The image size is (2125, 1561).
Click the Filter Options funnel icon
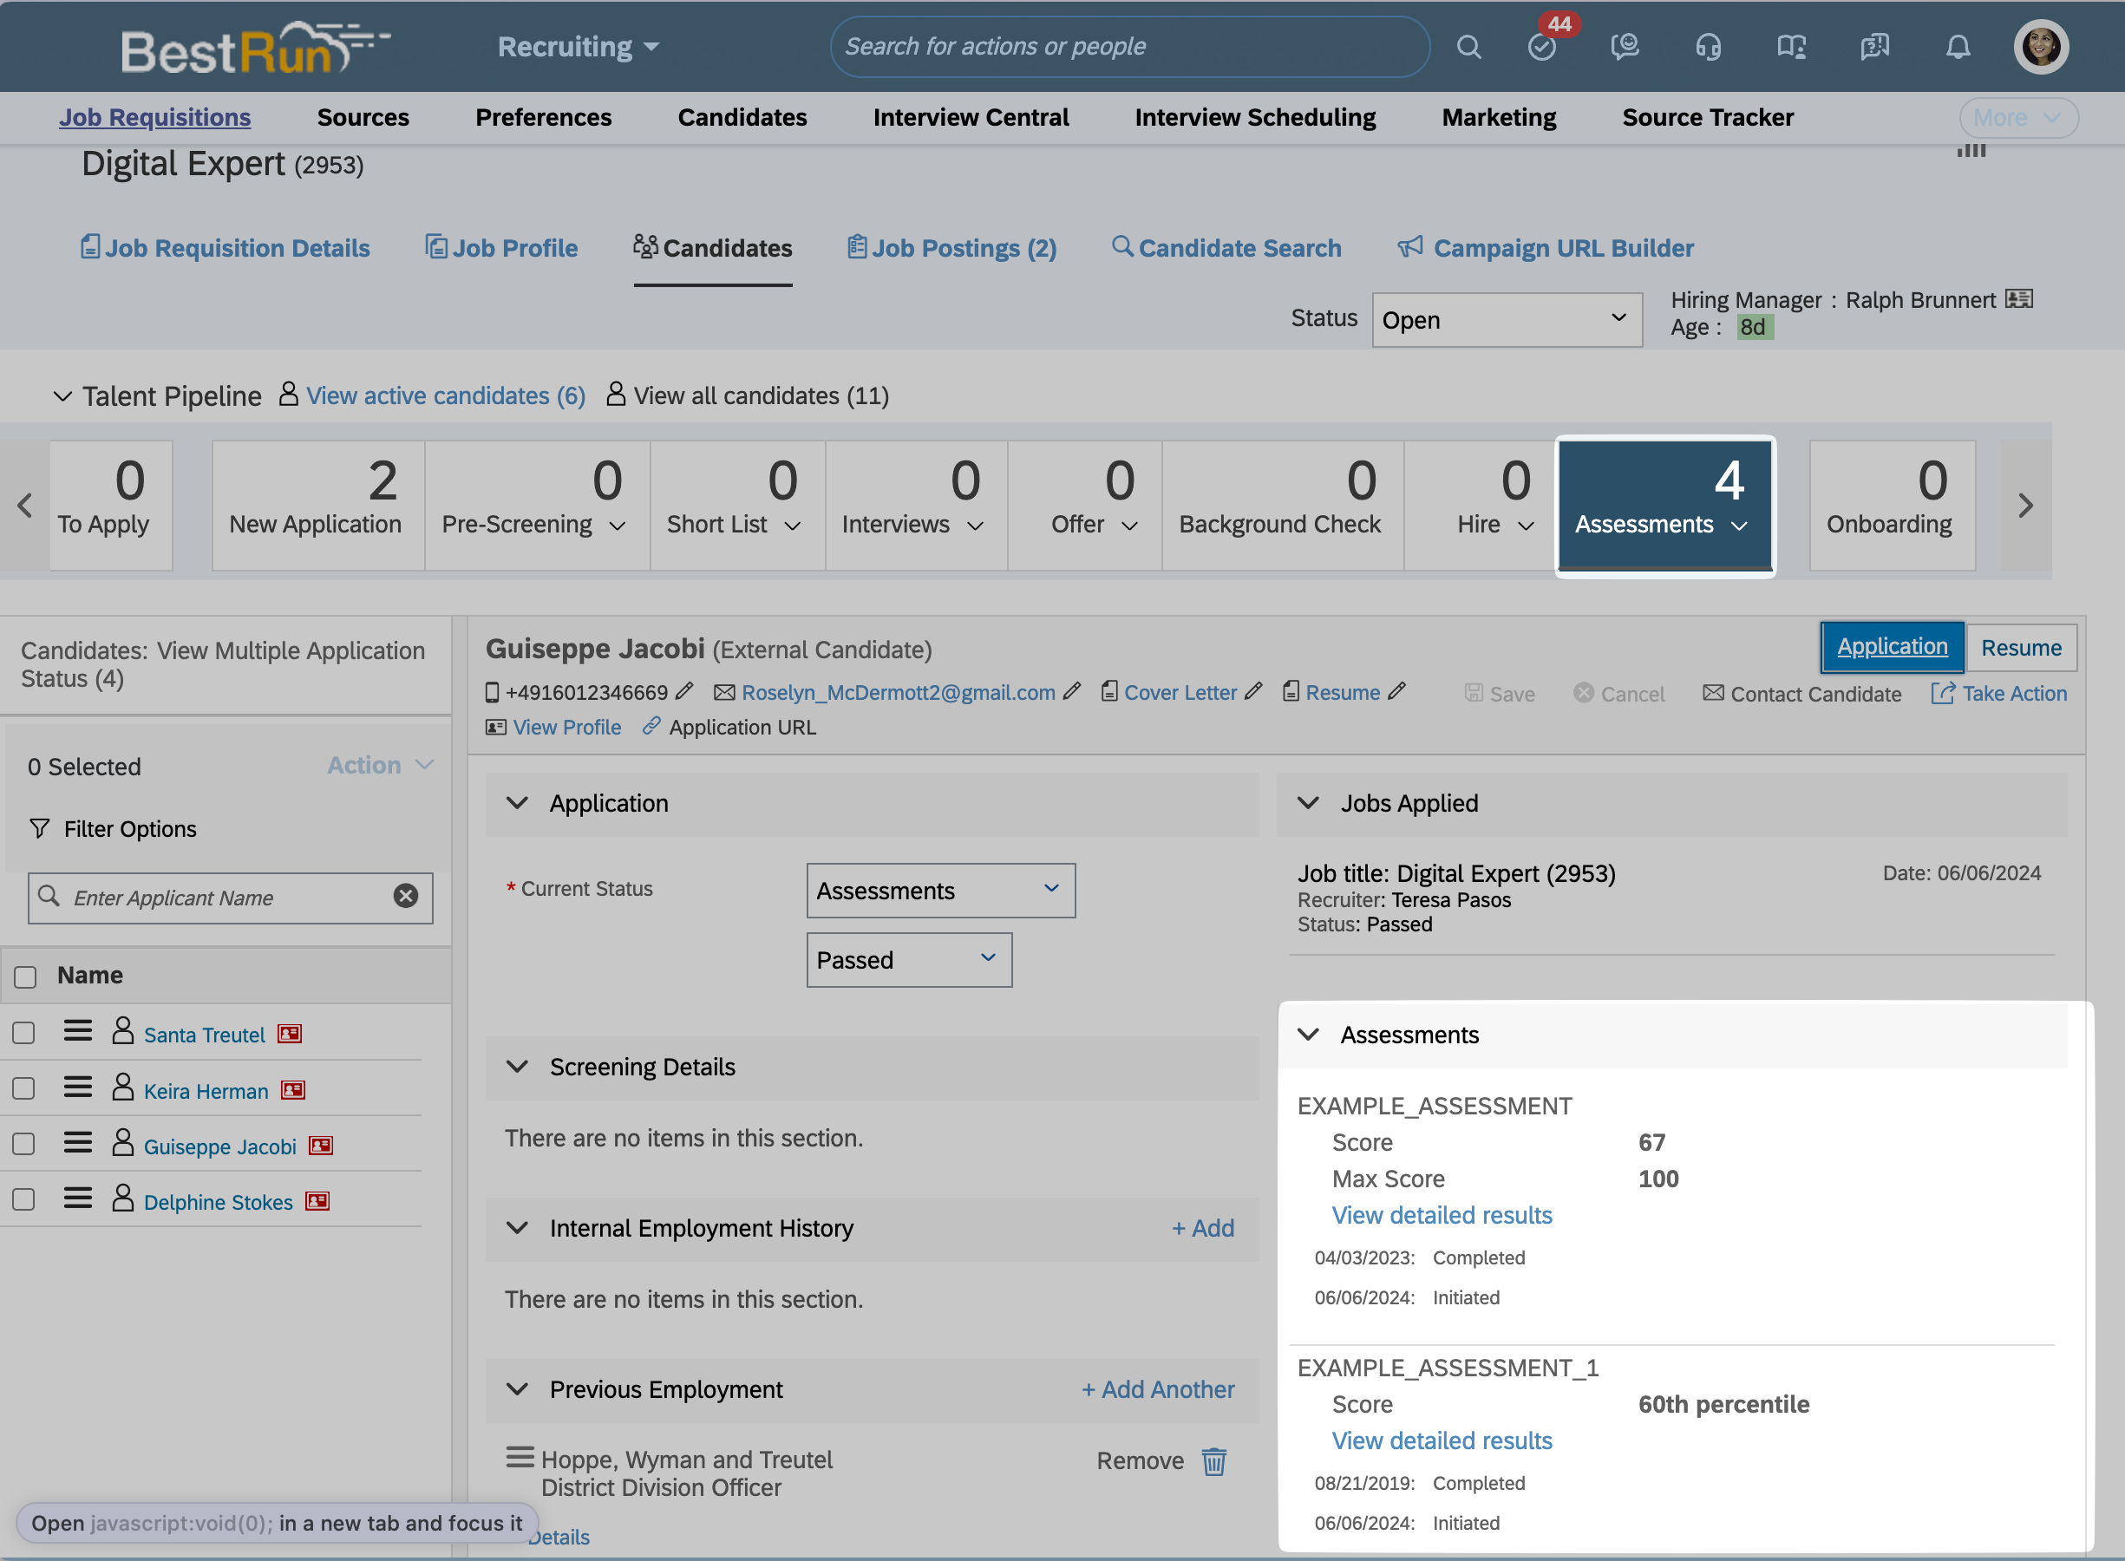tap(40, 829)
